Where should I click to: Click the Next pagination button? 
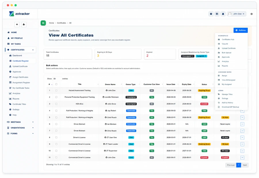click(245, 165)
